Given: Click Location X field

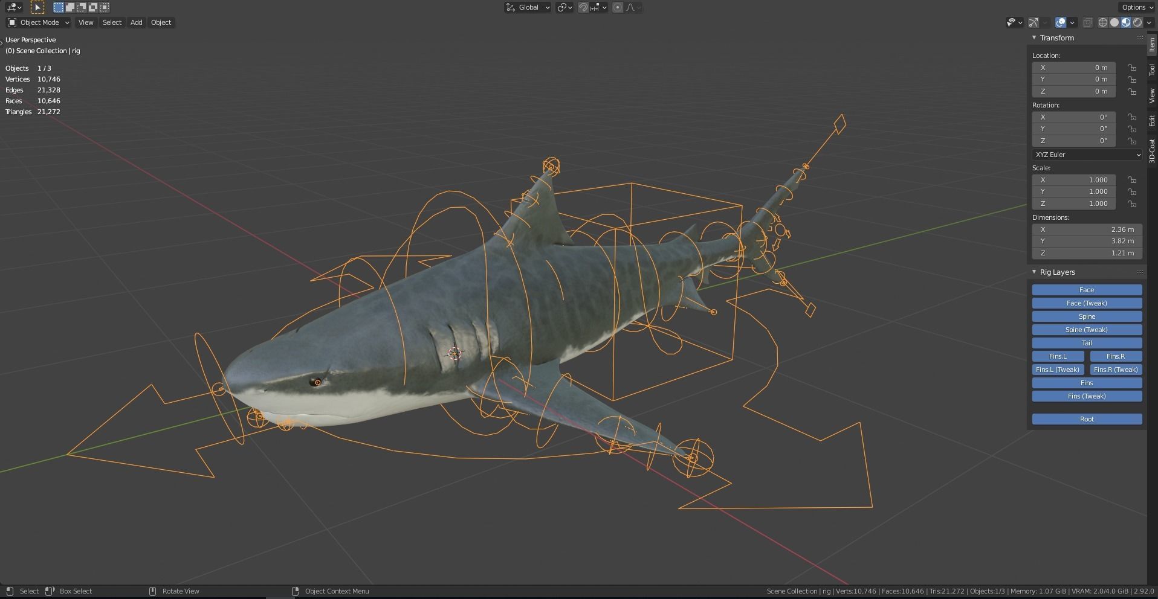Looking at the screenshot, I should point(1073,68).
